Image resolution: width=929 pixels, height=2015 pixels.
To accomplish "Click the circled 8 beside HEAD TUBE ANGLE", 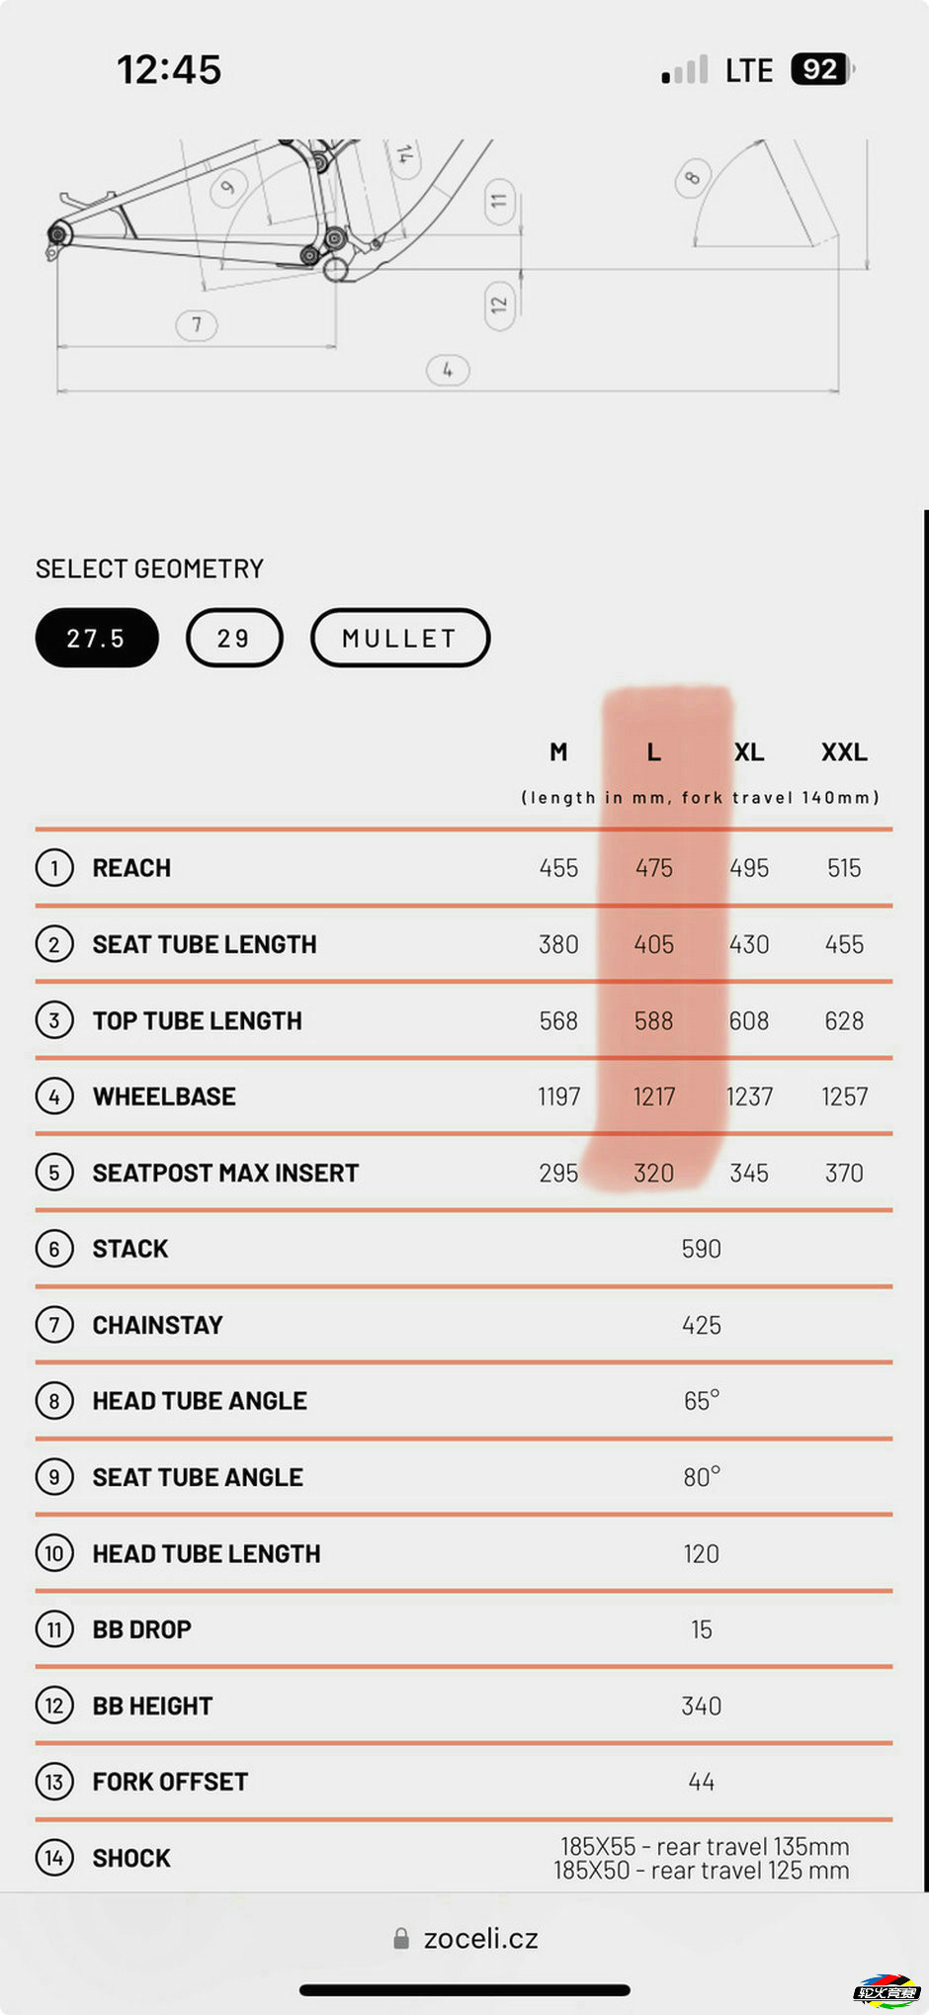I will click(54, 1401).
